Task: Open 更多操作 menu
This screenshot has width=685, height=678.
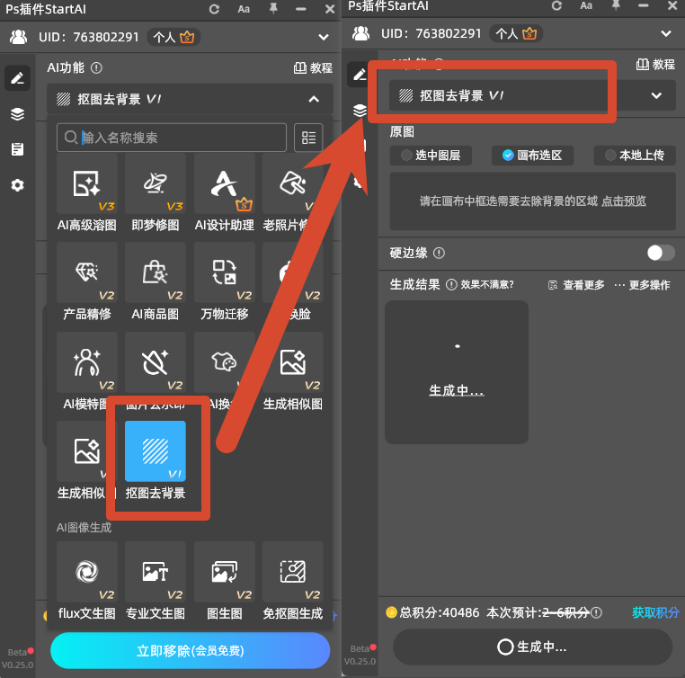Action: (x=642, y=285)
